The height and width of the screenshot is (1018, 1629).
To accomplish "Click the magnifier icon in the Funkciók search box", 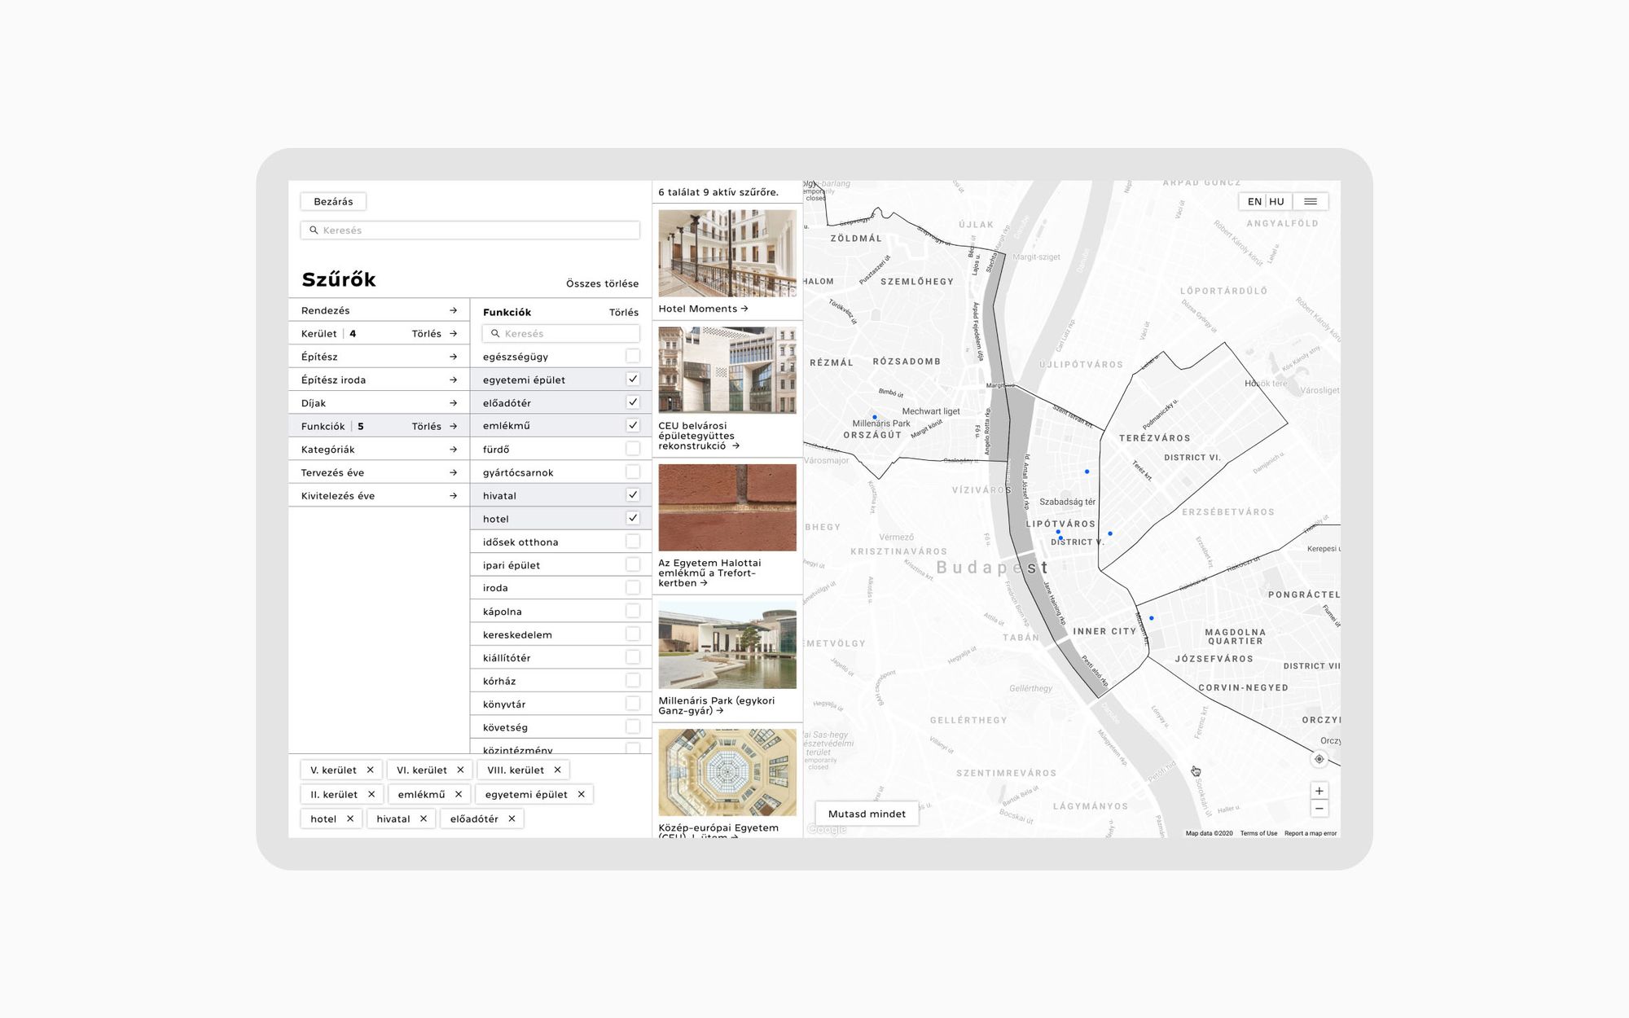I will 495,333.
